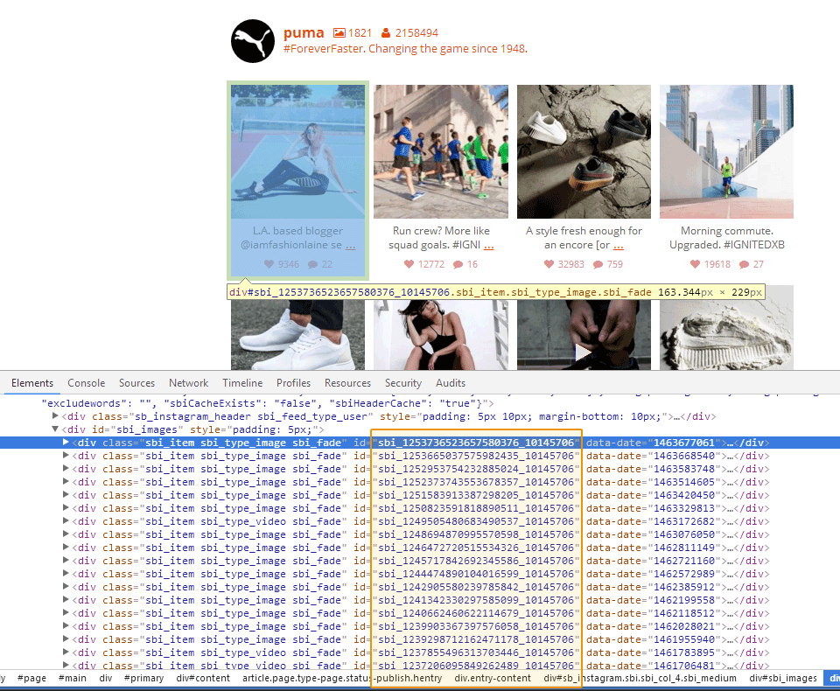
Task: Open the running crew photo thumbnail
Action: [x=441, y=151]
